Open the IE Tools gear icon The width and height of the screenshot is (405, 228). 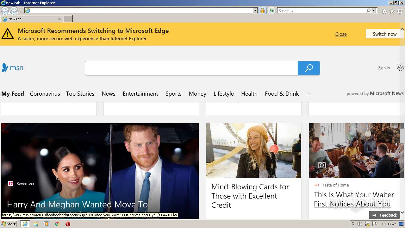pos(400,11)
